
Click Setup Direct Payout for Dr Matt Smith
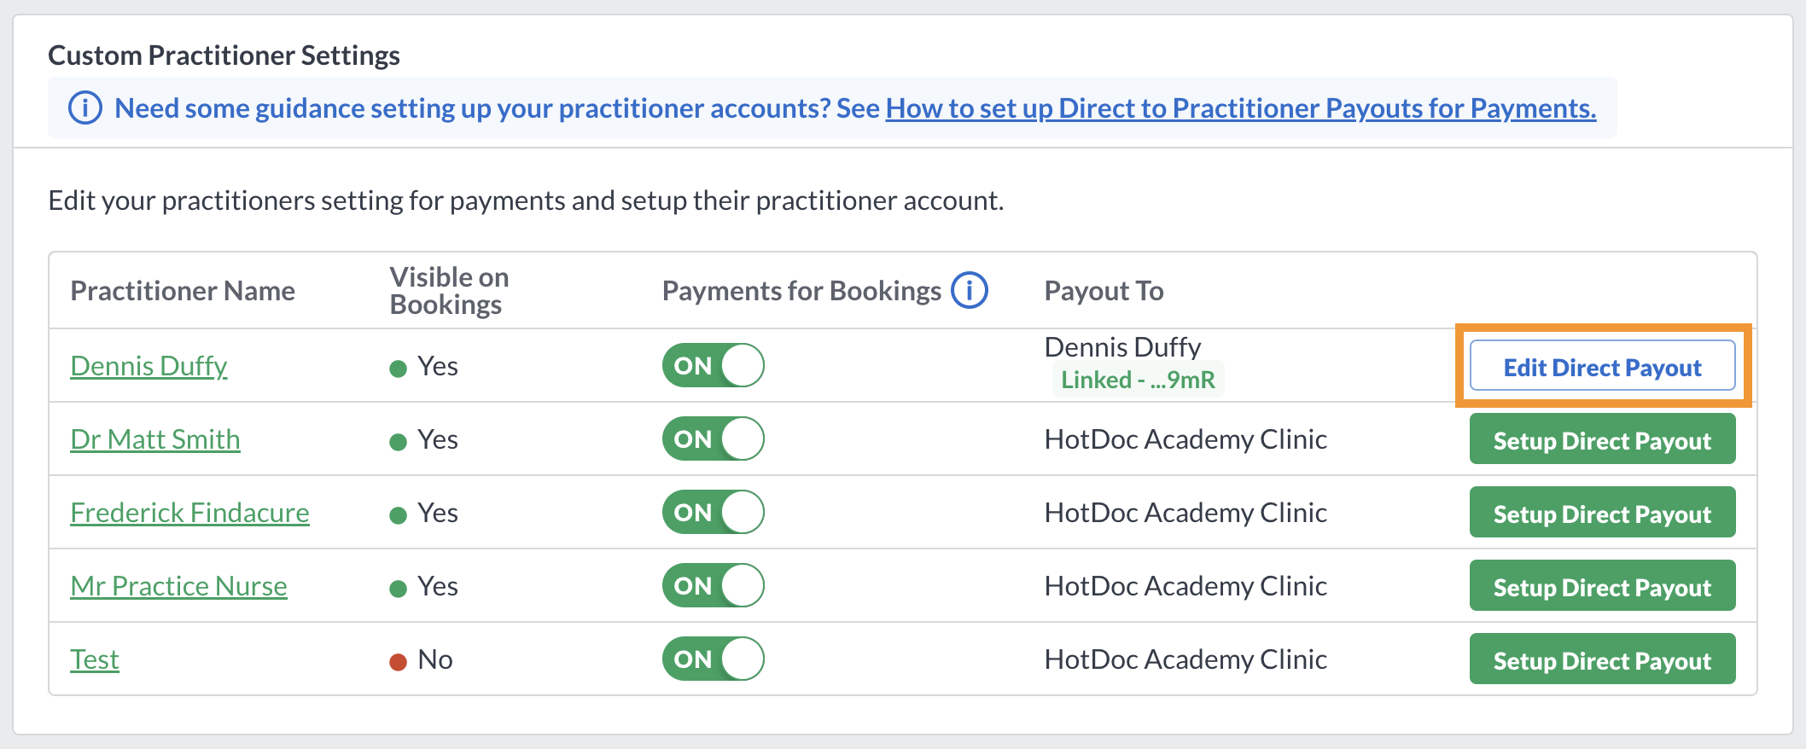coord(1603,439)
